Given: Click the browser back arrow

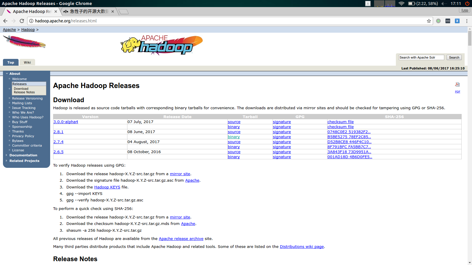Looking at the screenshot, I should pos(5,21).
